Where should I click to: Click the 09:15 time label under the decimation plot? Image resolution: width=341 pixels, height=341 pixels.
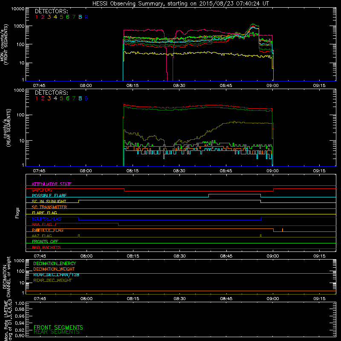click(319, 299)
